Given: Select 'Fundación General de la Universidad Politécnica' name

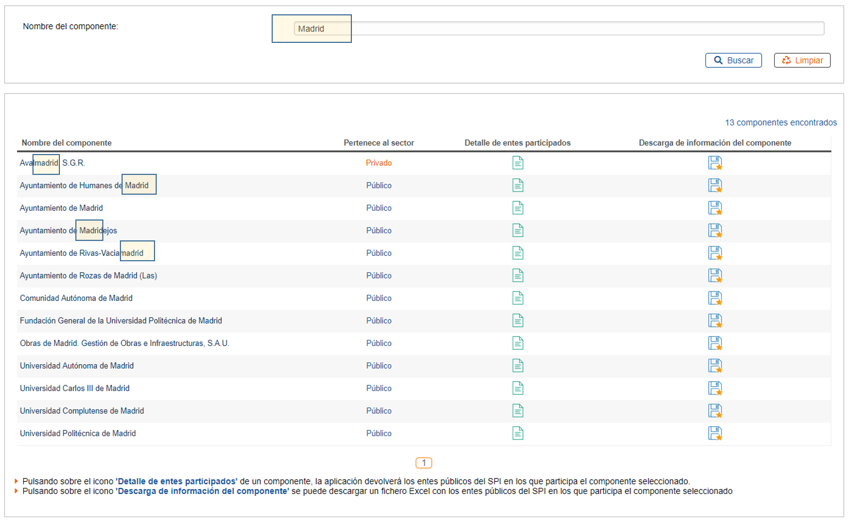Looking at the screenshot, I should (121, 321).
